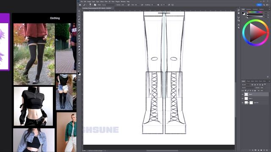271x152 pixels.
Task: Open the layer filter Kind dropdown
Action: click(x=246, y=84)
